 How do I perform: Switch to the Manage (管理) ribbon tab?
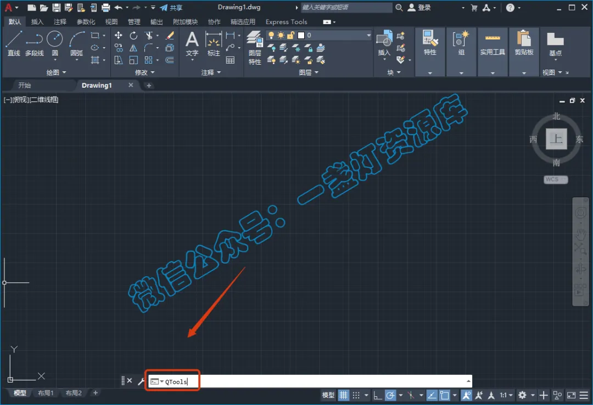[x=134, y=22]
